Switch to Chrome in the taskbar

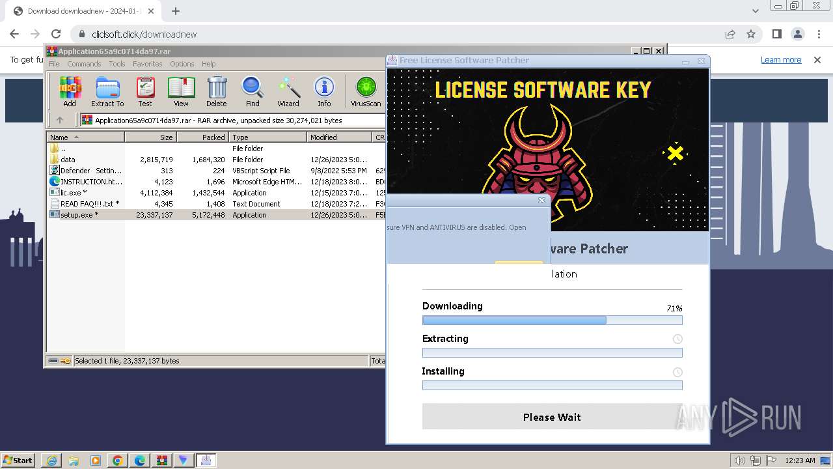[x=118, y=461]
